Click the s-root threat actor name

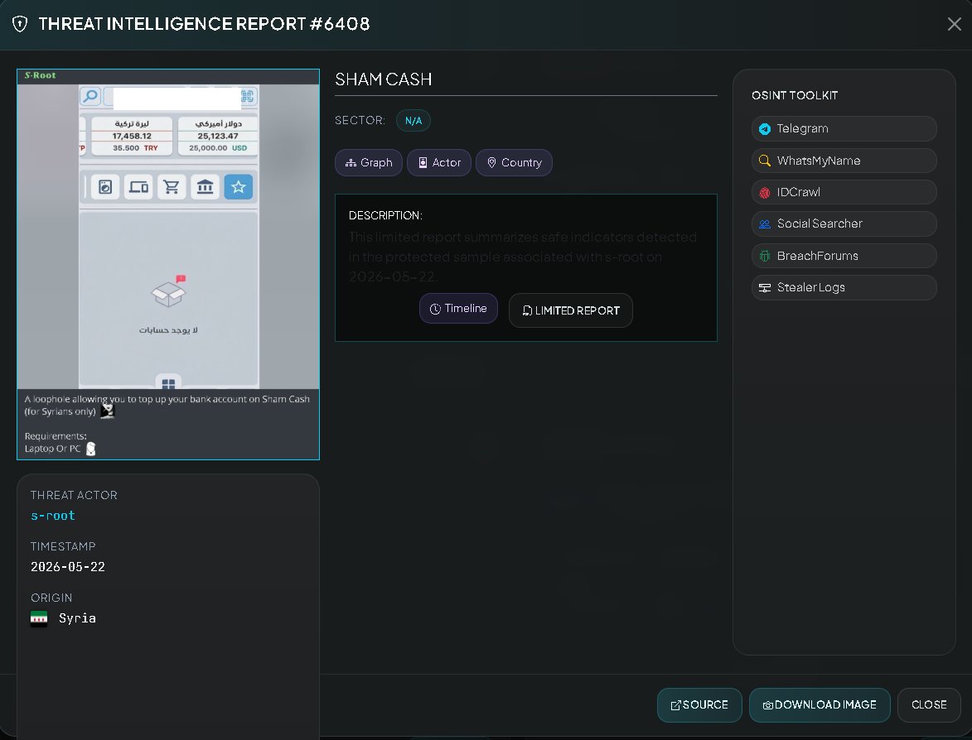(x=53, y=516)
